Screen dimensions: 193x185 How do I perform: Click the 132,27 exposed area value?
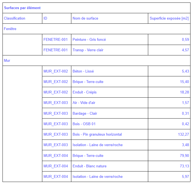(183, 135)
